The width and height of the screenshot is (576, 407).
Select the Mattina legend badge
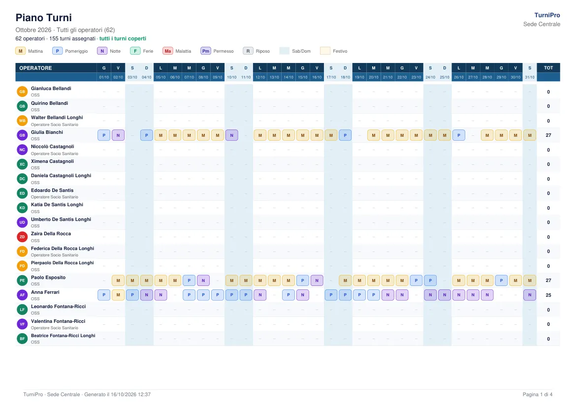click(x=21, y=51)
